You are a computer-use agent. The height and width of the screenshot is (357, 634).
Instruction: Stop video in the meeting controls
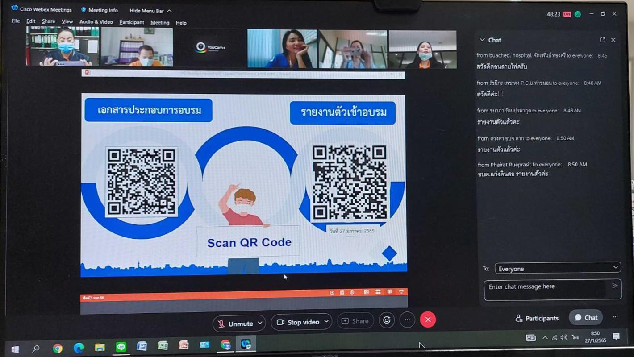click(298, 322)
